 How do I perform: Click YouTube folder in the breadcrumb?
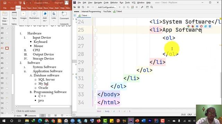point(107,11)
